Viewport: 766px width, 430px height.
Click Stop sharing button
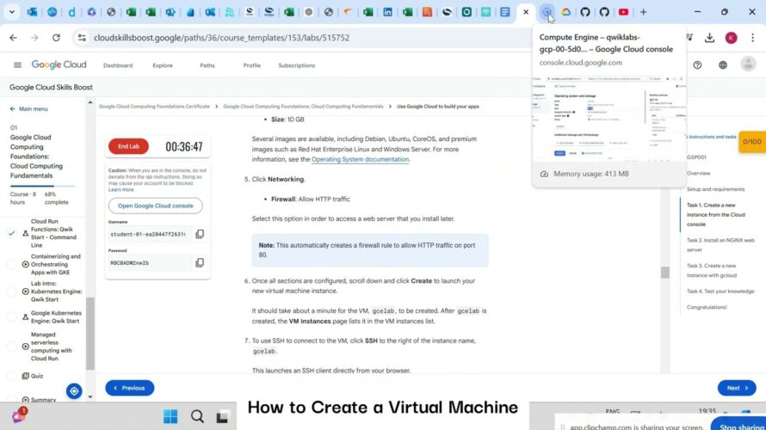pos(738,425)
